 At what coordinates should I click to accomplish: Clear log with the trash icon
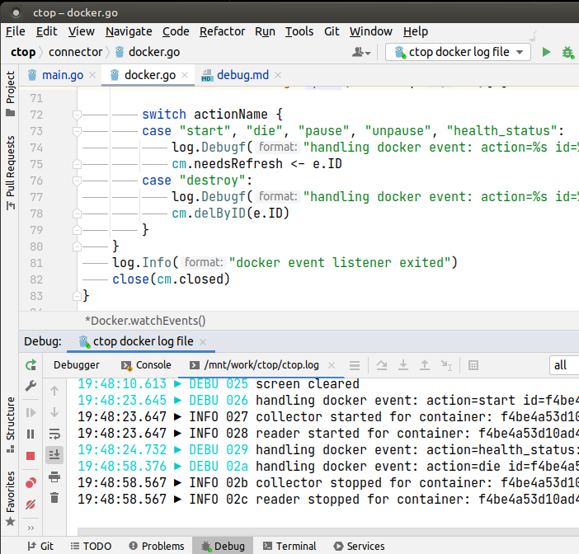click(x=54, y=497)
